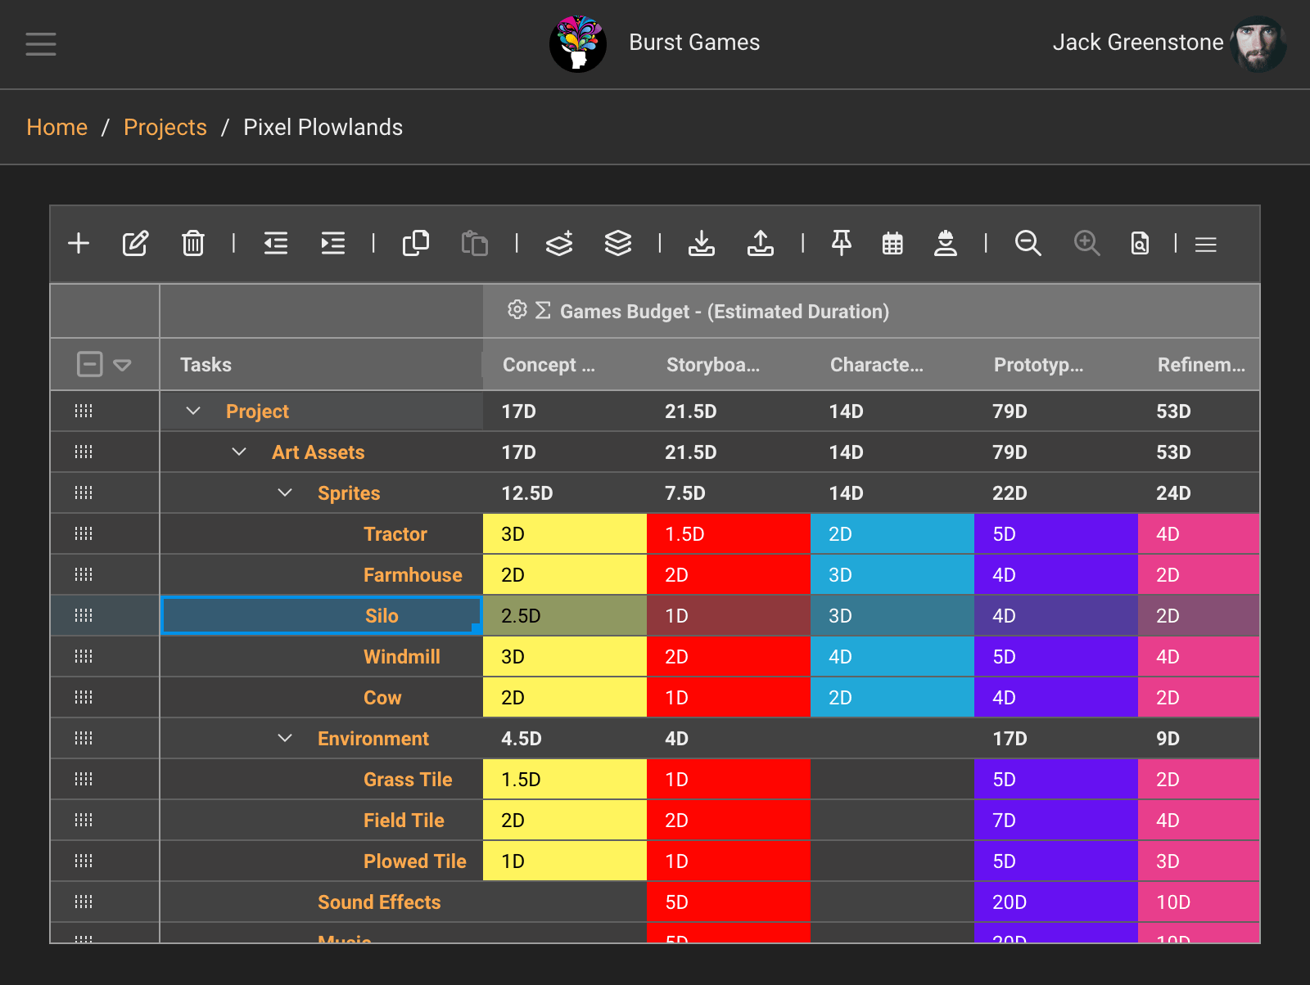Open the hamburger navigation menu

point(41,43)
